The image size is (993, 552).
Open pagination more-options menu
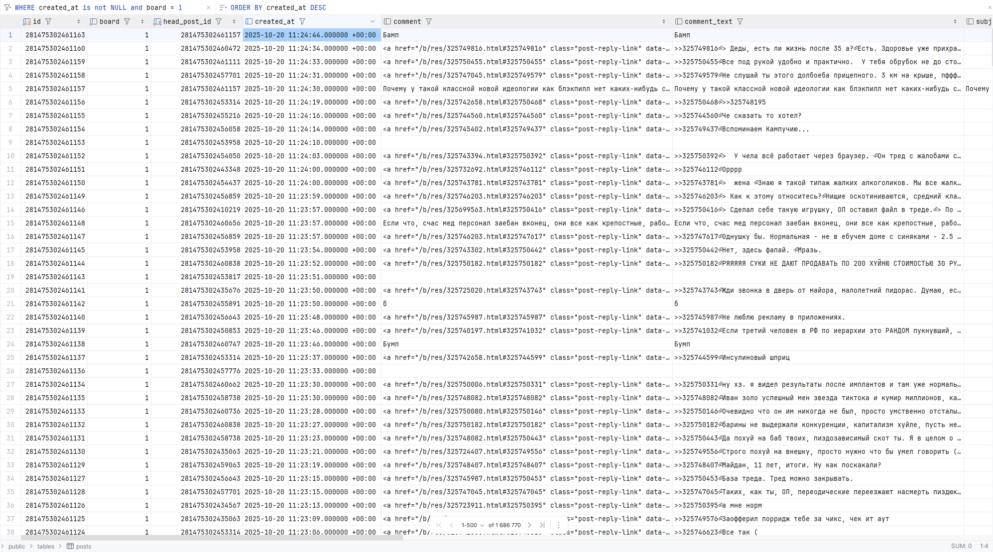559,525
